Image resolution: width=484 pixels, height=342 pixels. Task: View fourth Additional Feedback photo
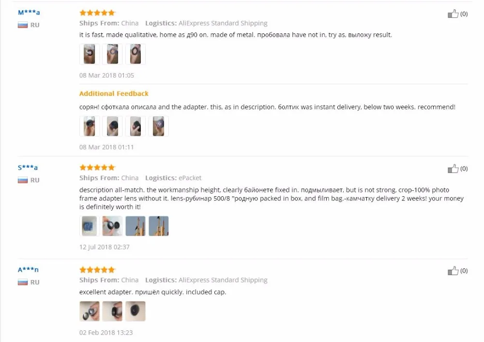click(159, 126)
